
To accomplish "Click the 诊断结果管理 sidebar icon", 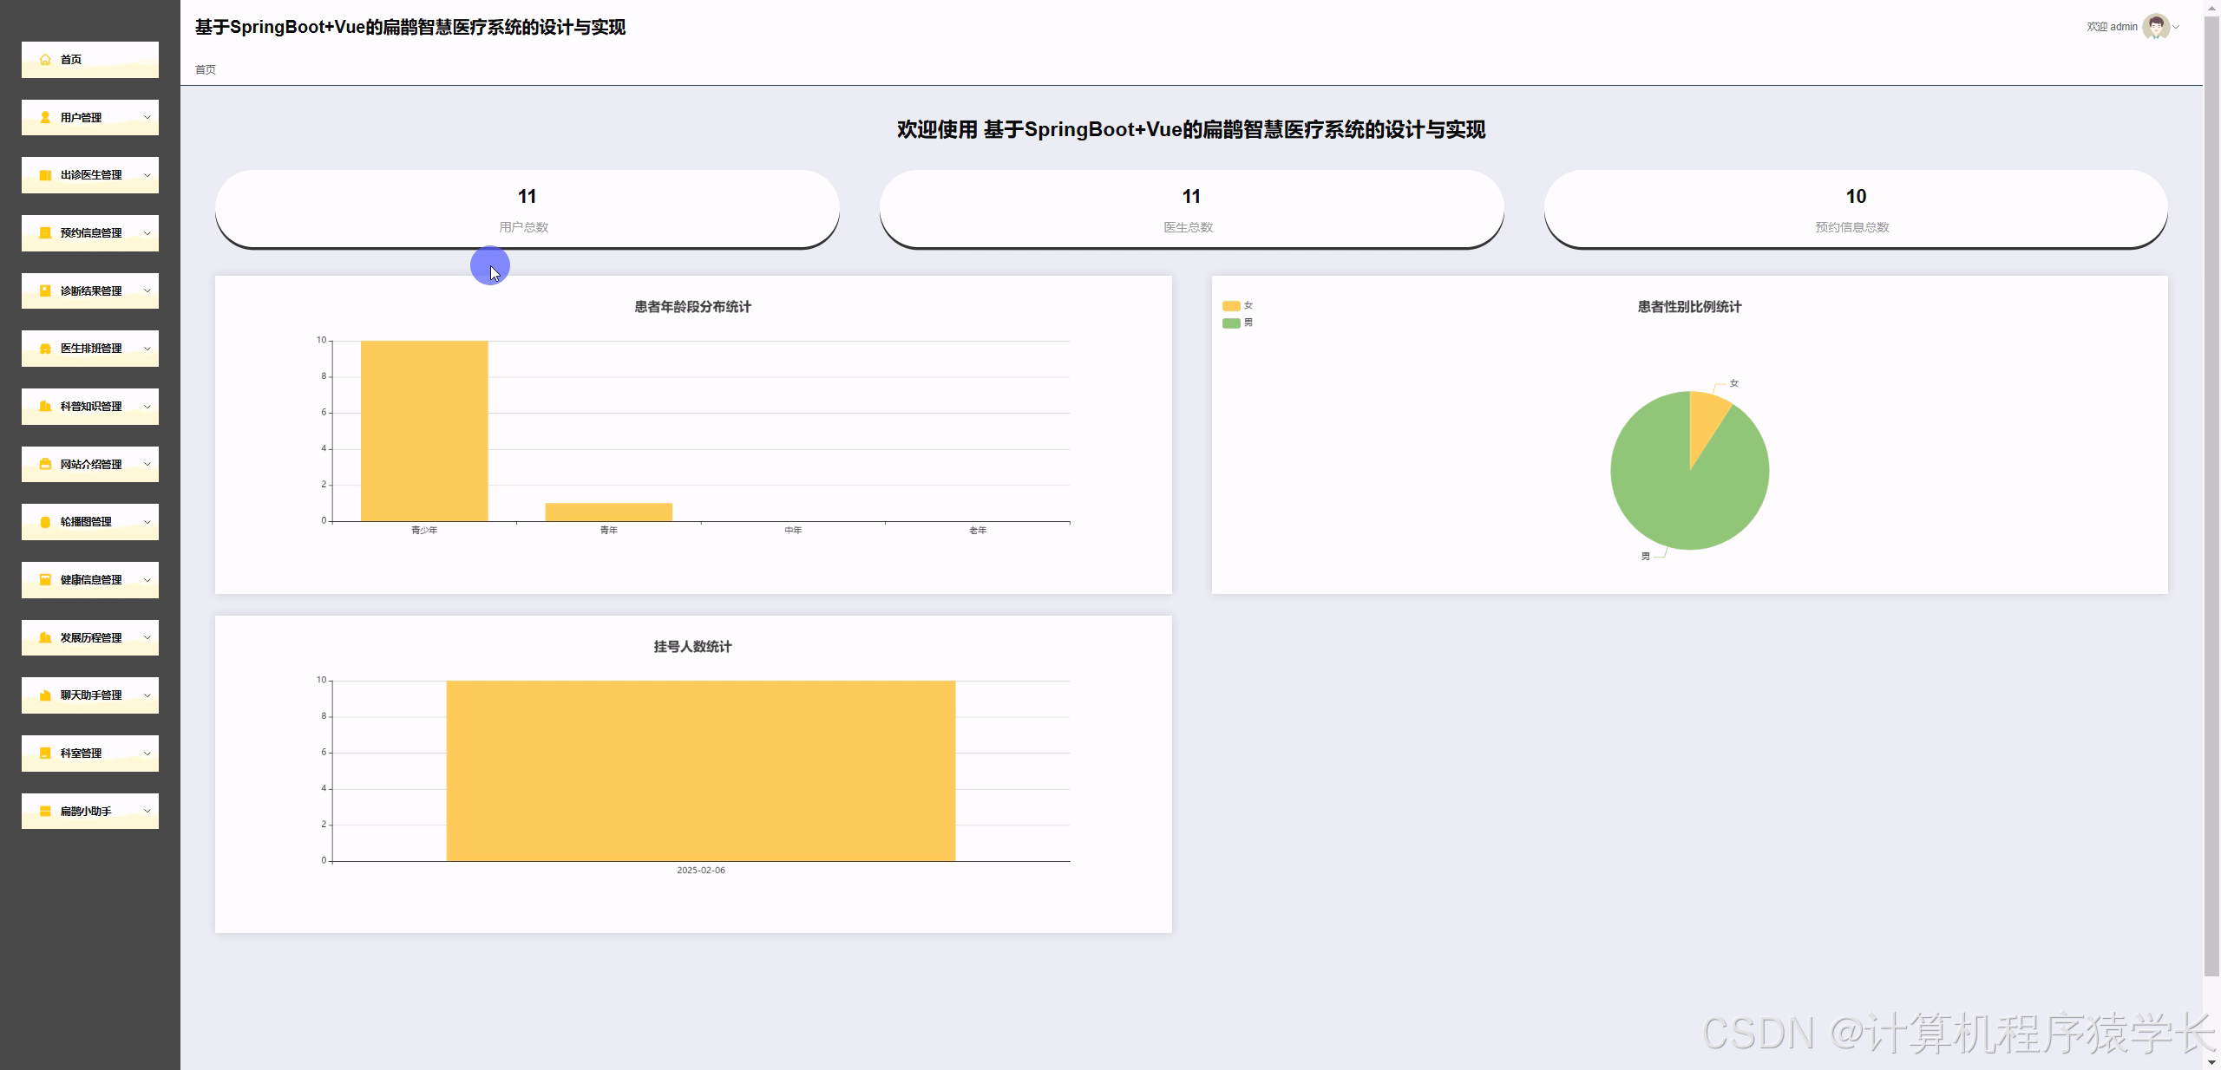I will (x=45, y=290).
